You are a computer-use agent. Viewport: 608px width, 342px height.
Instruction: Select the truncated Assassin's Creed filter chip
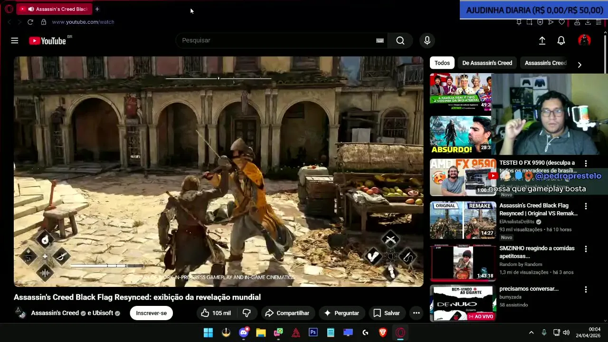545,63
